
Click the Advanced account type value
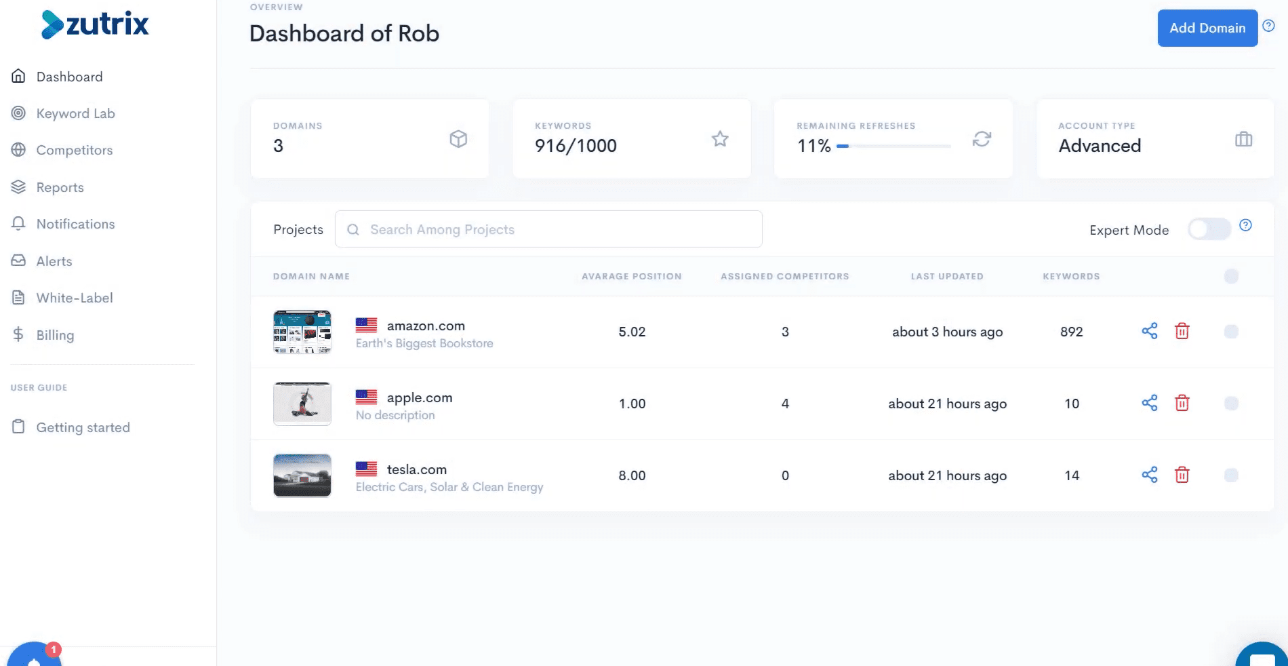(1100, 146)
